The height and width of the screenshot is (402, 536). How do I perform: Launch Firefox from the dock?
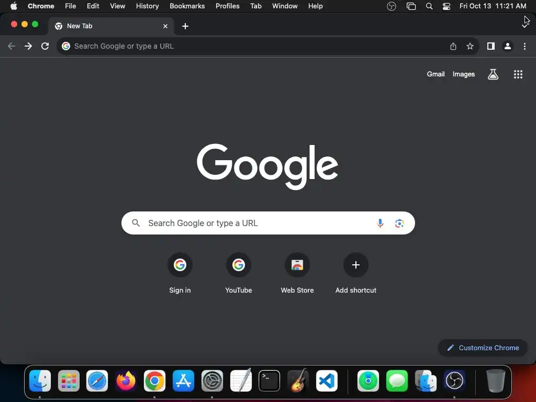pos(126,381)
